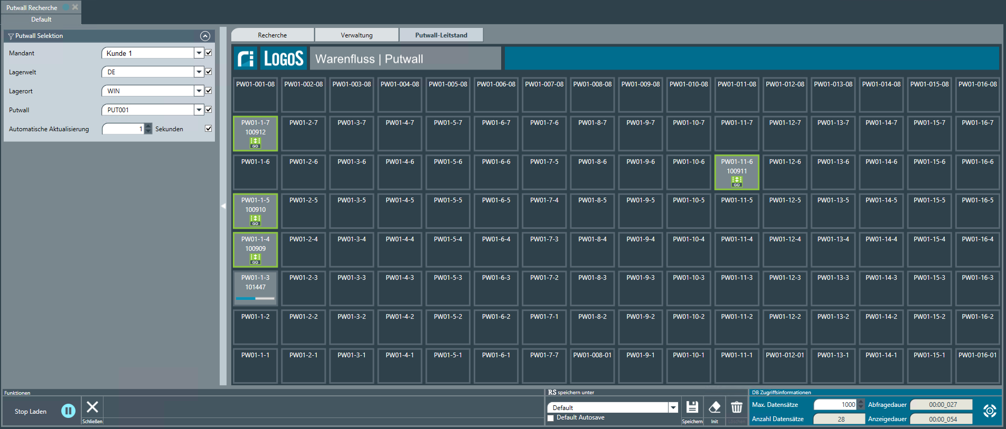Click RS speichern unter field showing Default
This screenshot has width=1006, height=429.
608,407
